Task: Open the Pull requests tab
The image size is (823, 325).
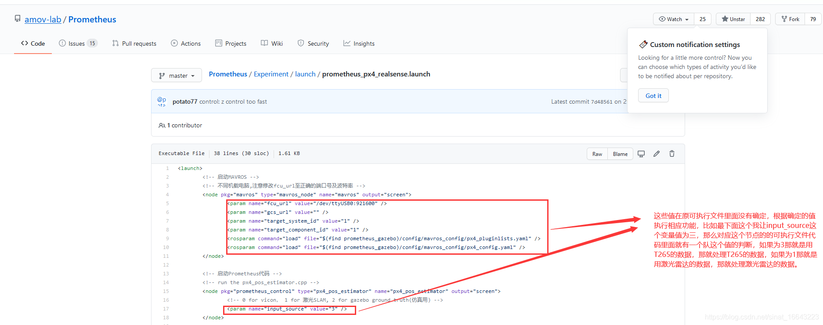Action: click(134, 43)
